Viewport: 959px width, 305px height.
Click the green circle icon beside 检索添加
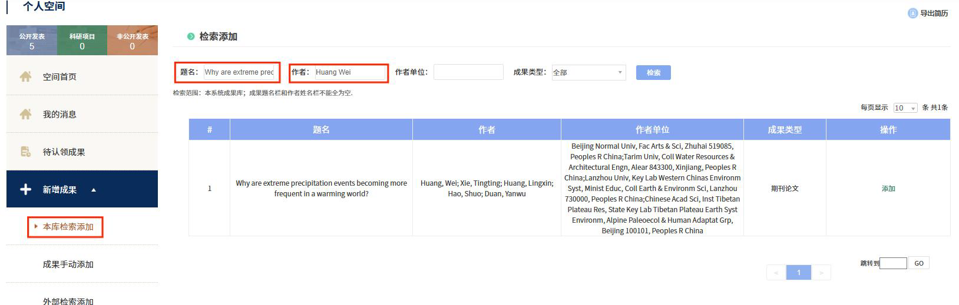pyautogui.click(x=191, y=36)
